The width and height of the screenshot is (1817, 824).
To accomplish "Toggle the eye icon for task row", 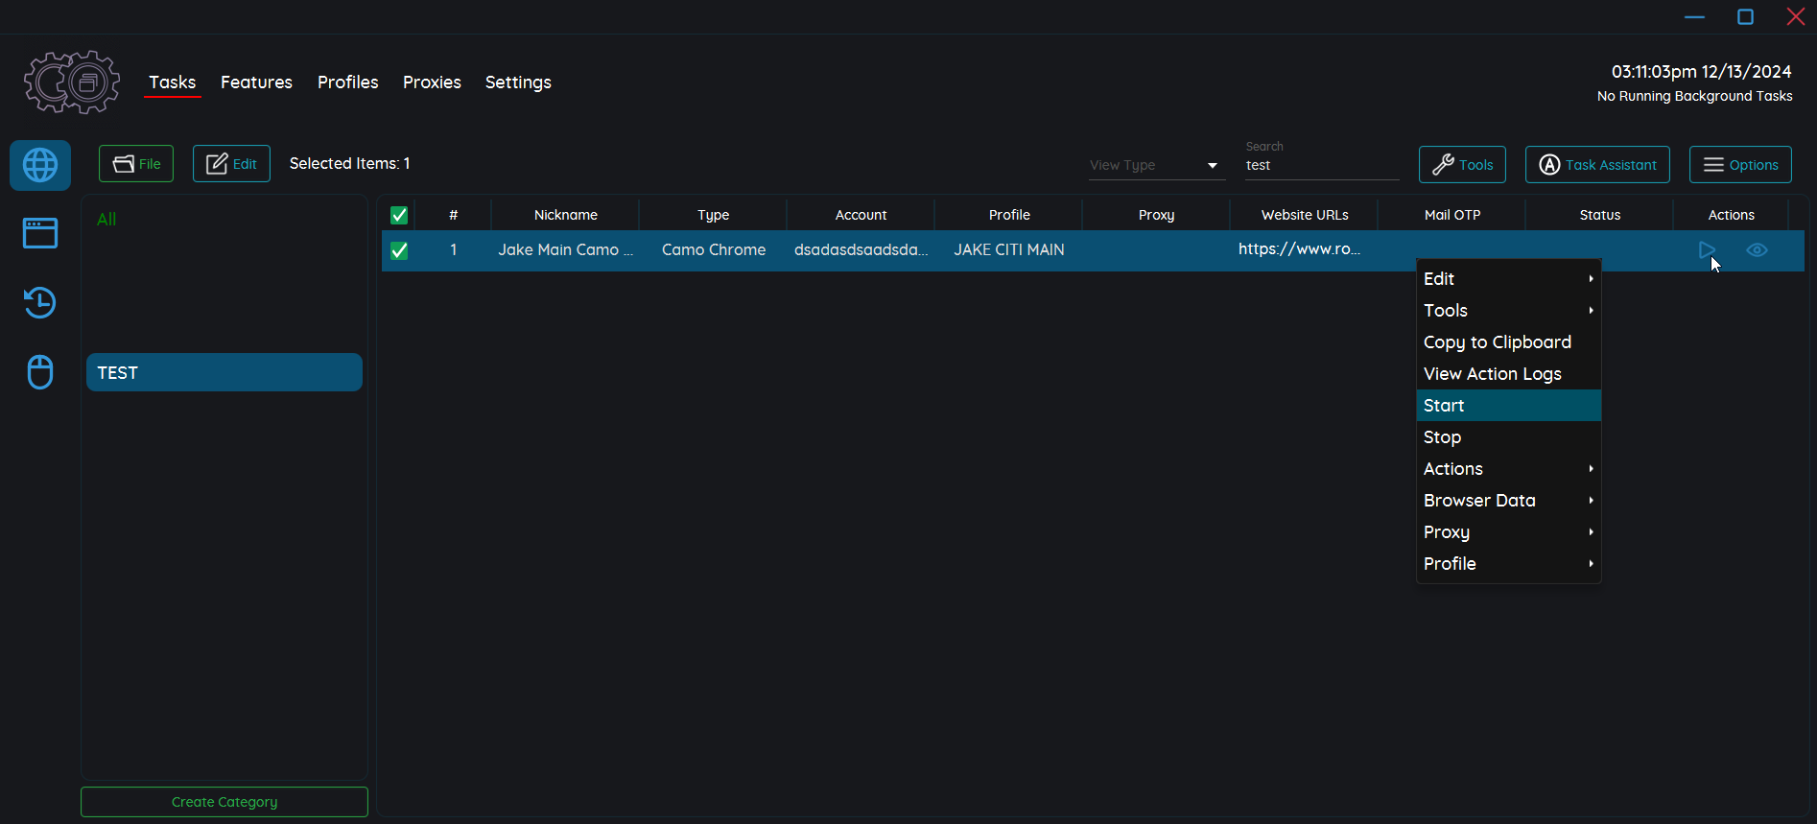I will [1757, 250].
